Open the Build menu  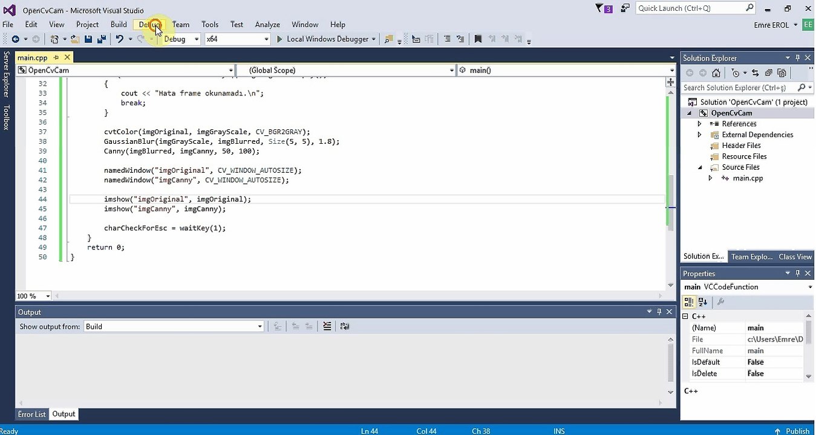(x=119, y=25)
